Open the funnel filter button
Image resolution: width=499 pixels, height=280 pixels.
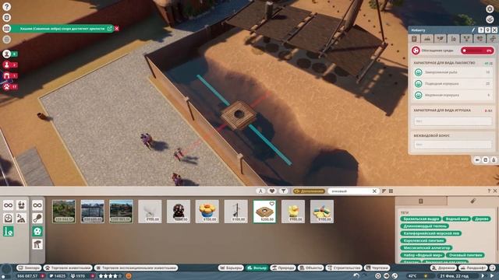pos(283,191)
